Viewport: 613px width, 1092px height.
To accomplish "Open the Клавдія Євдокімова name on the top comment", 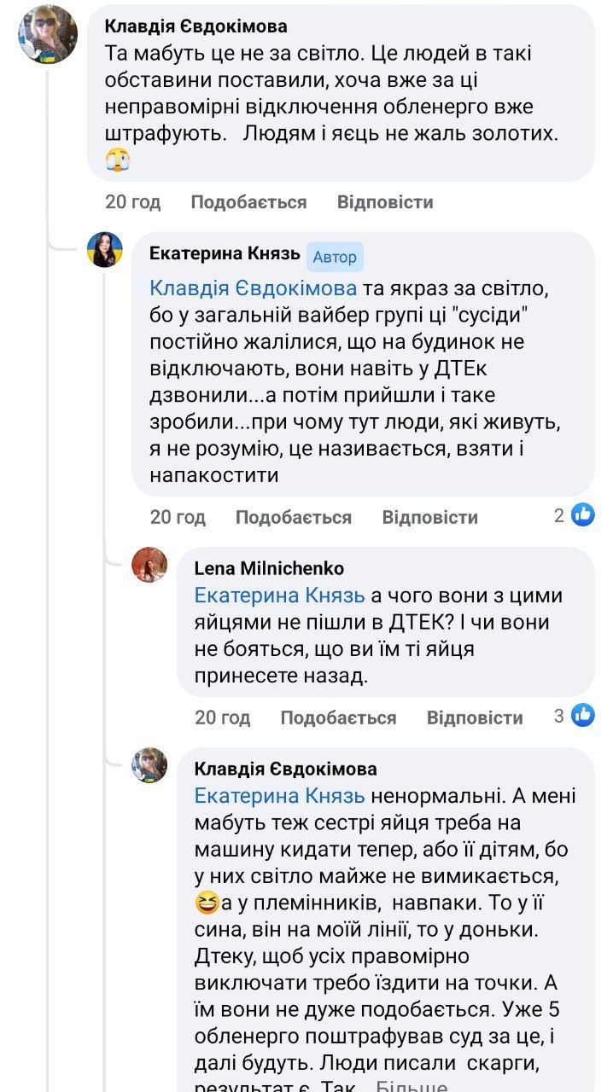I will pyautogui.click(x=196, y=26).
